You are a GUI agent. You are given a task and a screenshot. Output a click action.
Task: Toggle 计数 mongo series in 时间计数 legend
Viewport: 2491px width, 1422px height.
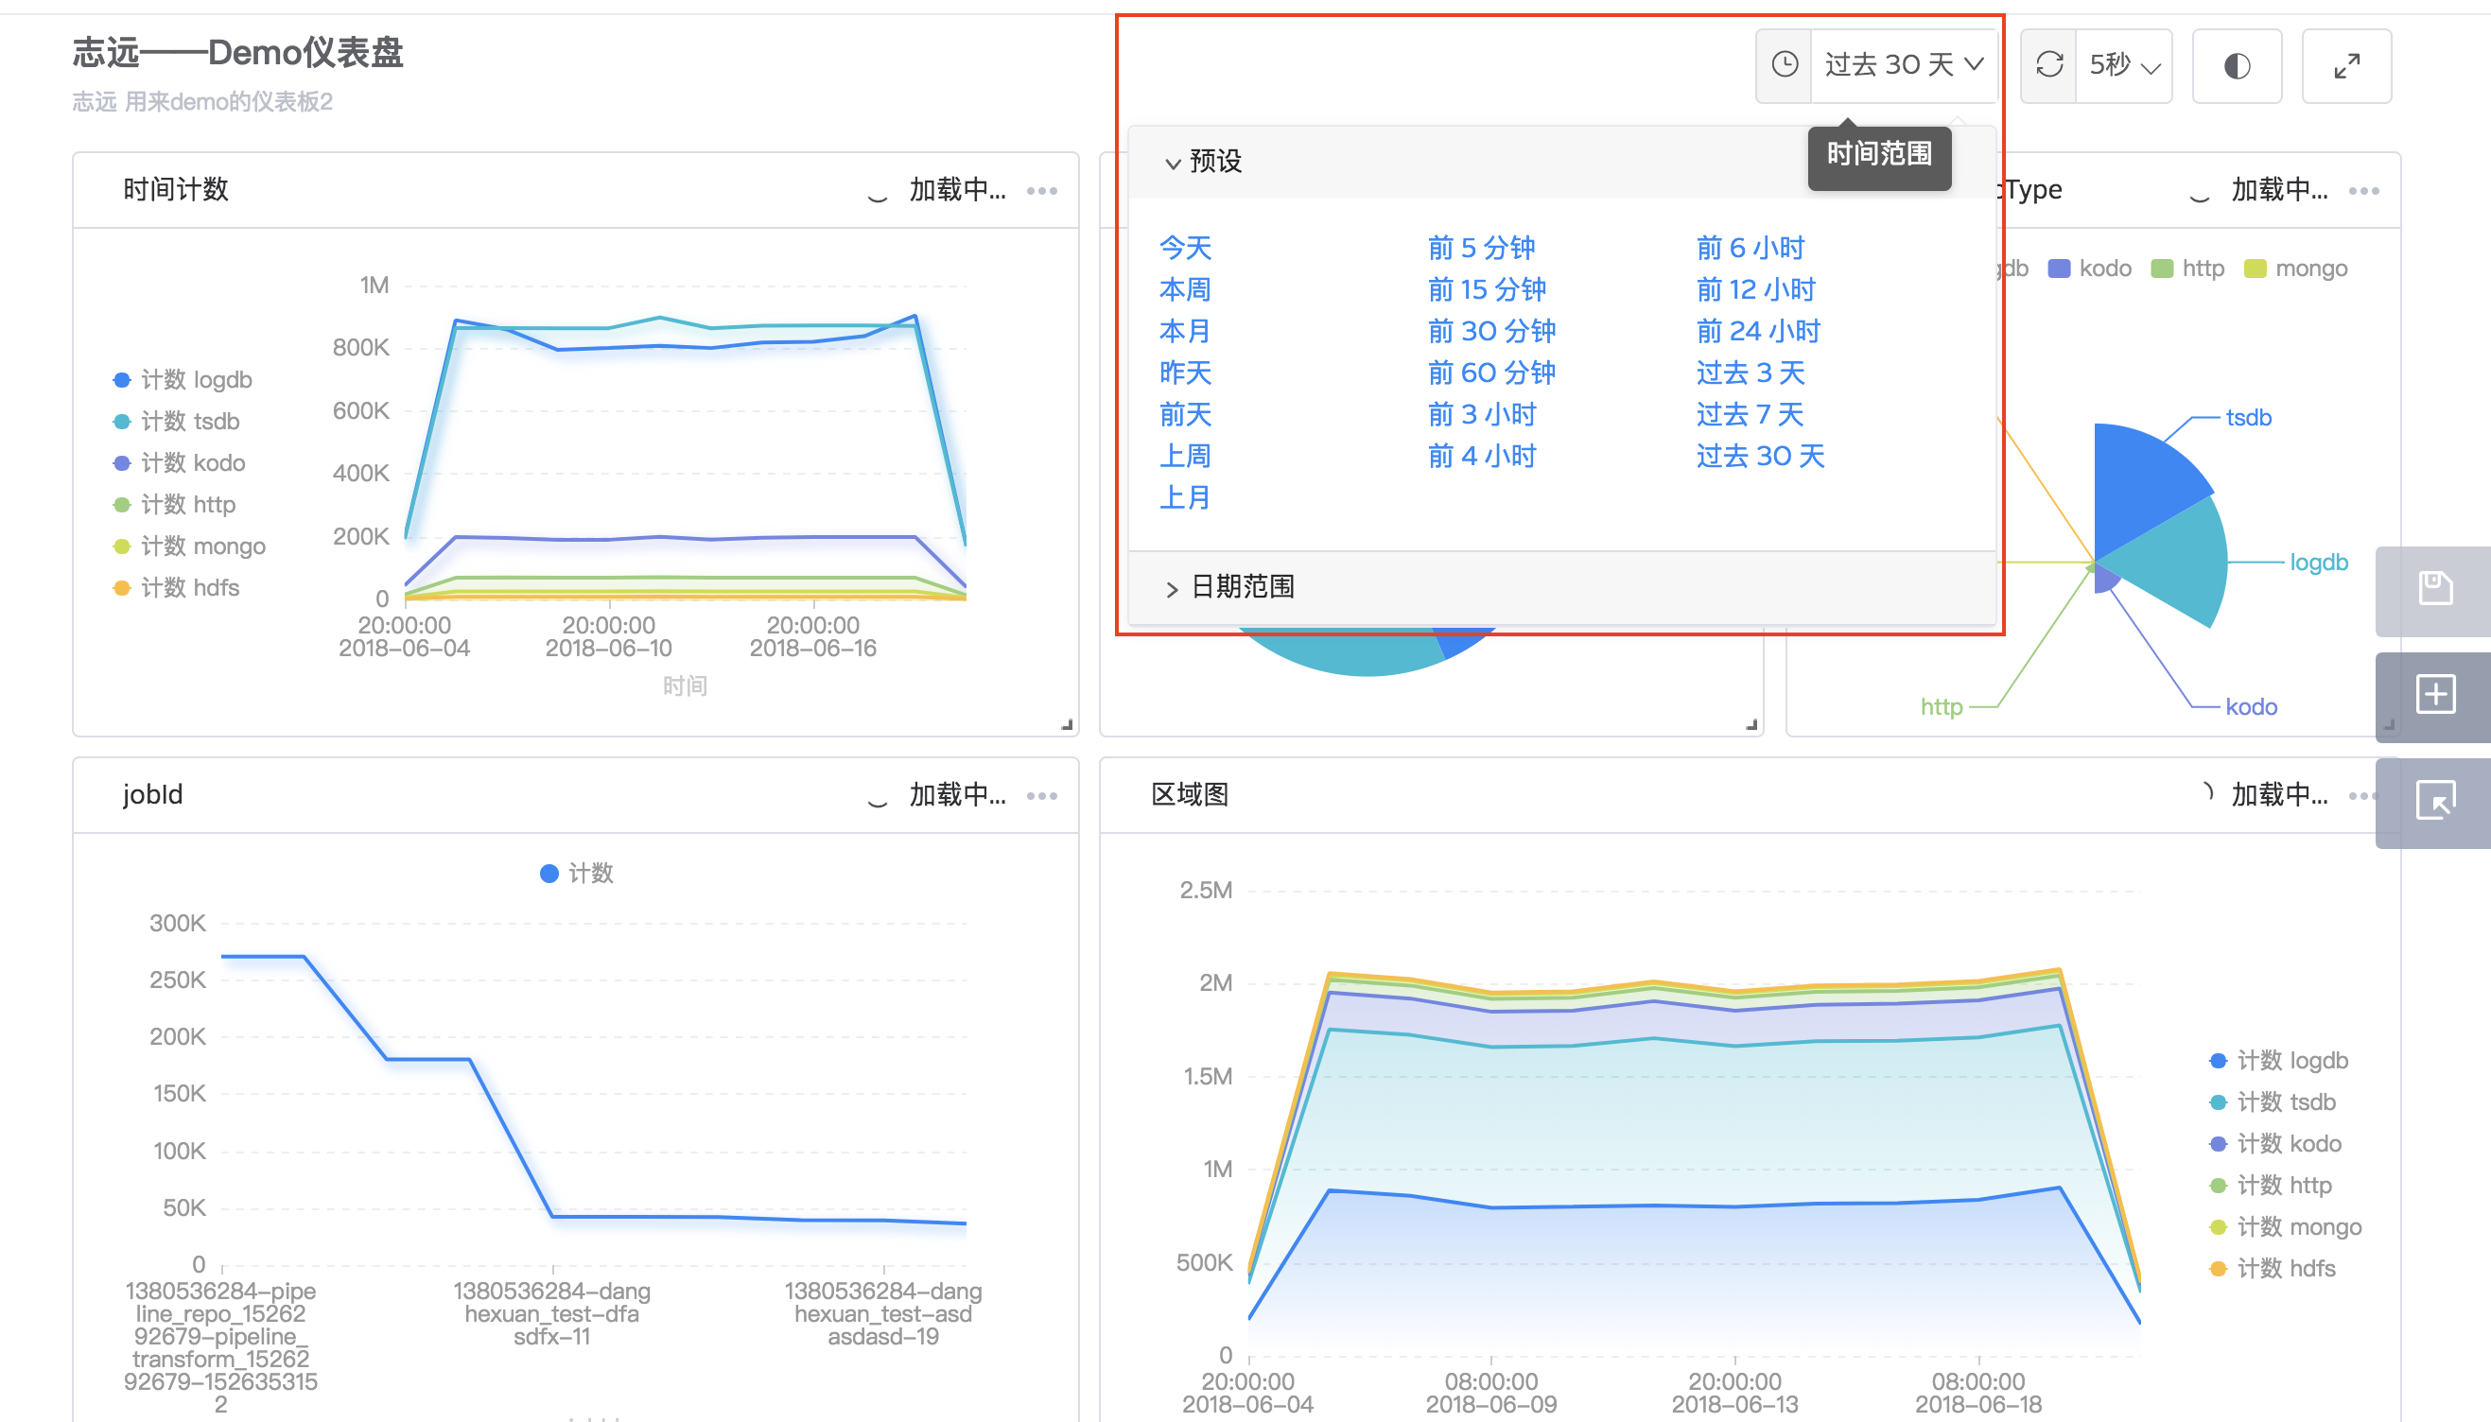[189, 546]
